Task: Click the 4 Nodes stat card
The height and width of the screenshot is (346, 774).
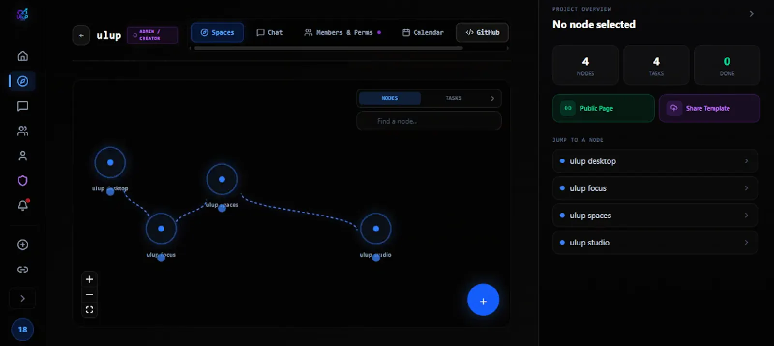Action: (585, 65)
